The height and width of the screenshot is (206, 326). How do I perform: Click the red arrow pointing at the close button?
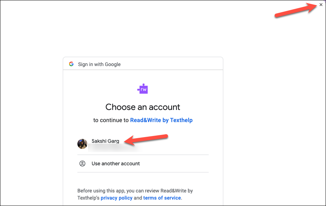coord(296,10)
